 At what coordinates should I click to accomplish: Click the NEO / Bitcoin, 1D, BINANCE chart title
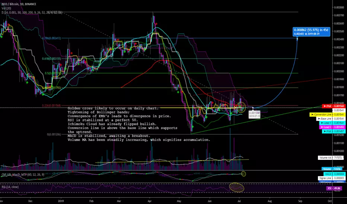click(x=19, y=4)
